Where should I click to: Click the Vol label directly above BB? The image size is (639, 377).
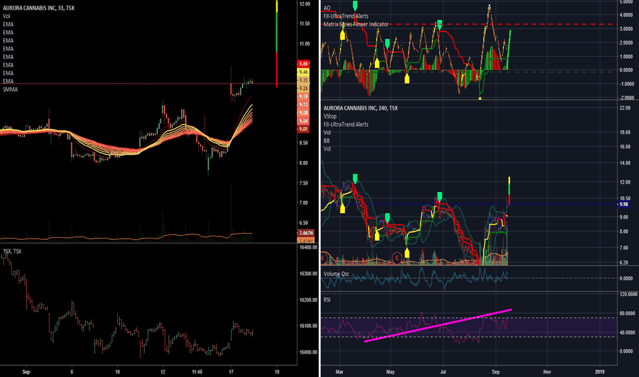(x=327, y=132)
